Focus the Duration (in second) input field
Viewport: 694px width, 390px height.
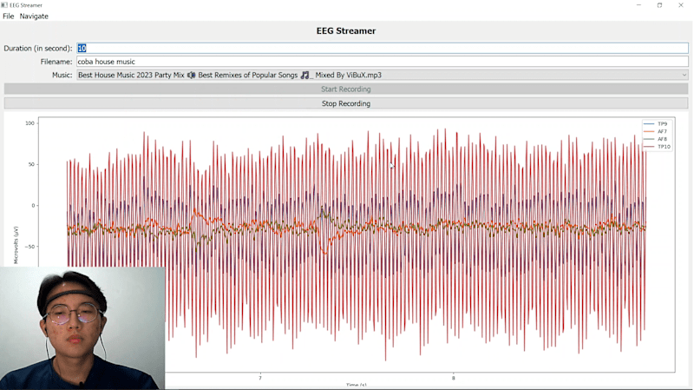tap(383, 48)
